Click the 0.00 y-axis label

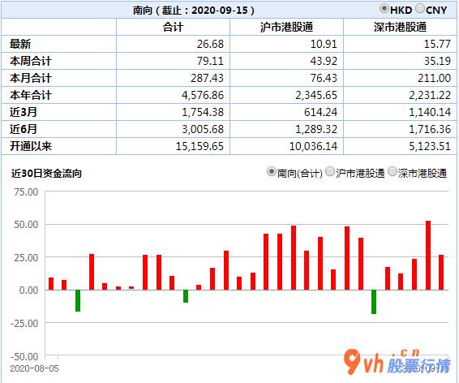tap(28, 290)
